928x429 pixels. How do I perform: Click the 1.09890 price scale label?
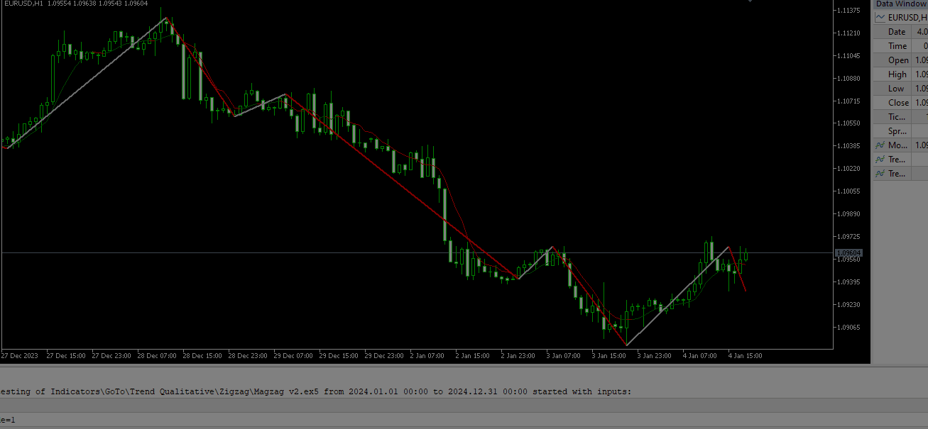click(x=848, y=214)
